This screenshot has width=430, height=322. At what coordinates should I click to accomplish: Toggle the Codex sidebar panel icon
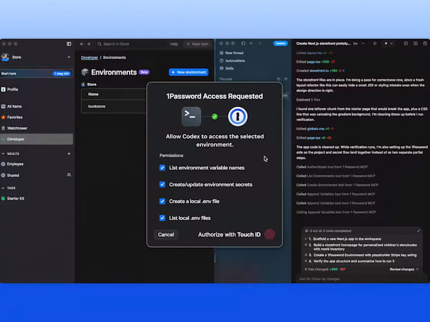point(243,43)
